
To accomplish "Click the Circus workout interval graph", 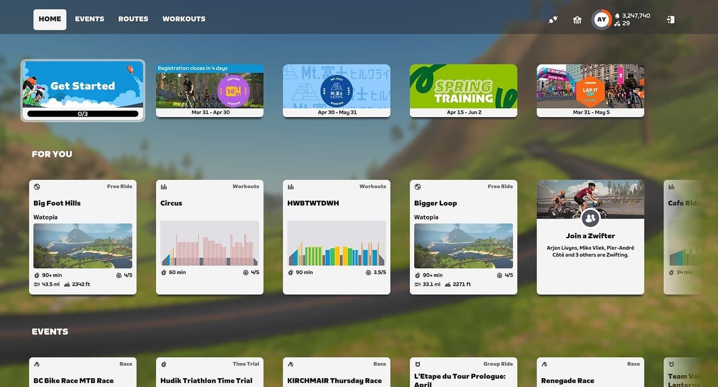I will [210, 243].
